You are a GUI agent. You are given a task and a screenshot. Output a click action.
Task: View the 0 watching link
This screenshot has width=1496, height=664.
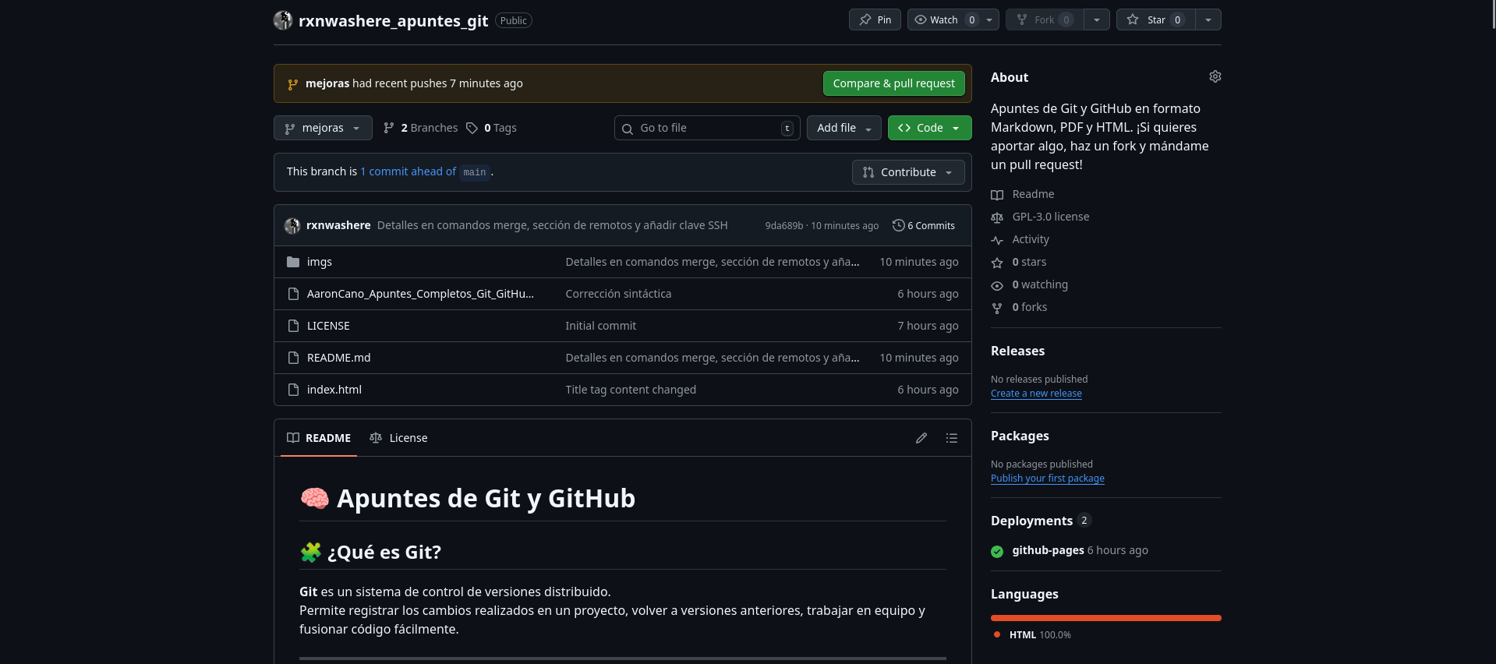point(1030,284)
